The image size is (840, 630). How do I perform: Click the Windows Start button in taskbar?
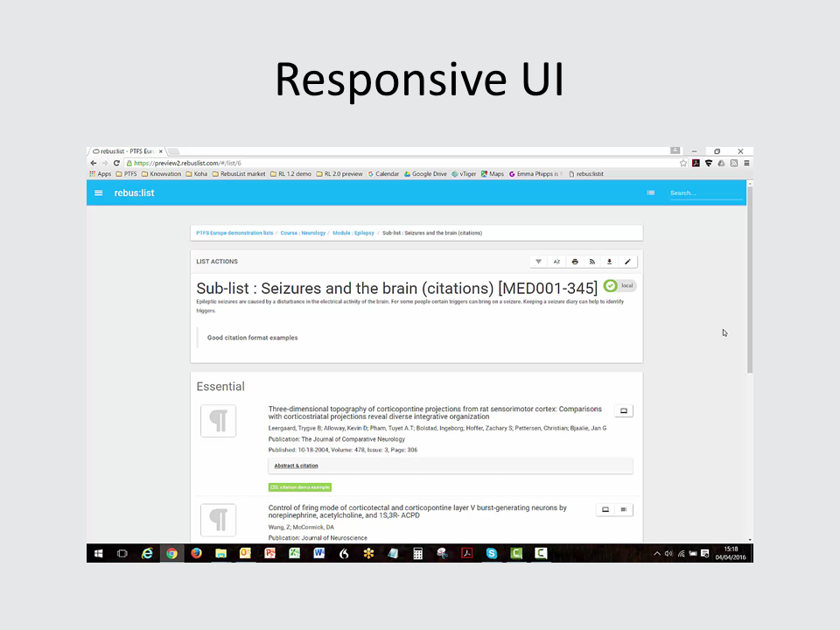(x=98, y=553)
